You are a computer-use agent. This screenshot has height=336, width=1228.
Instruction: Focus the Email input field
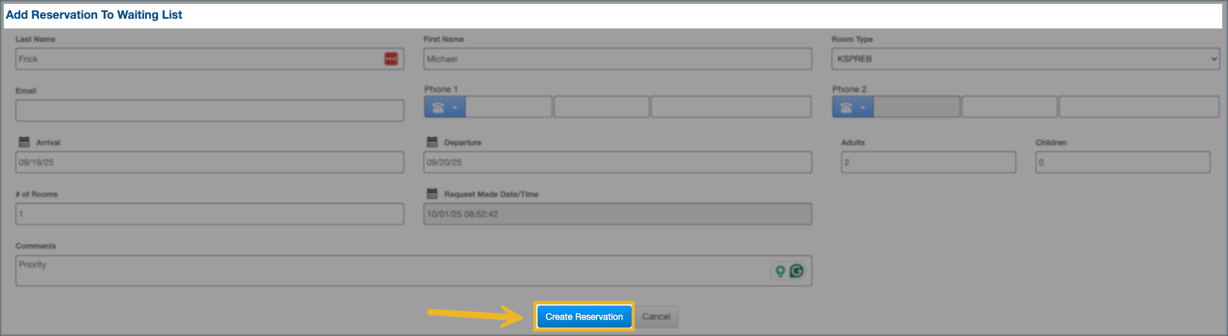[209, 110]
